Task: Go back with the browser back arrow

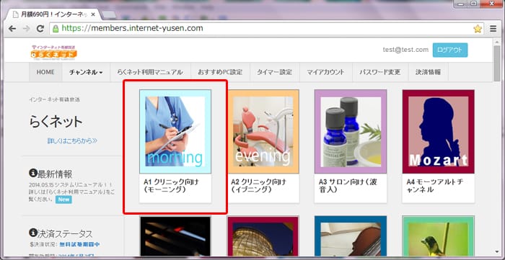Action: 12,29
